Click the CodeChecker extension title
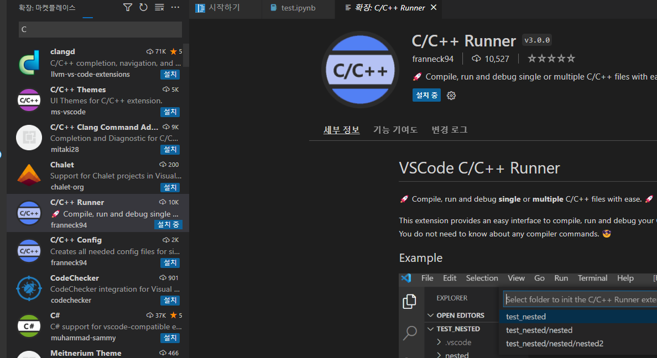 pos(75,278)
